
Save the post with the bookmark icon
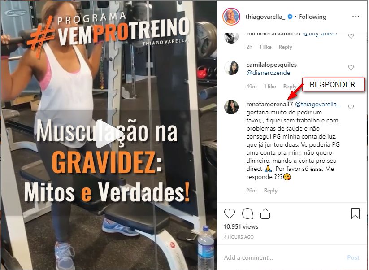point(355,213)
